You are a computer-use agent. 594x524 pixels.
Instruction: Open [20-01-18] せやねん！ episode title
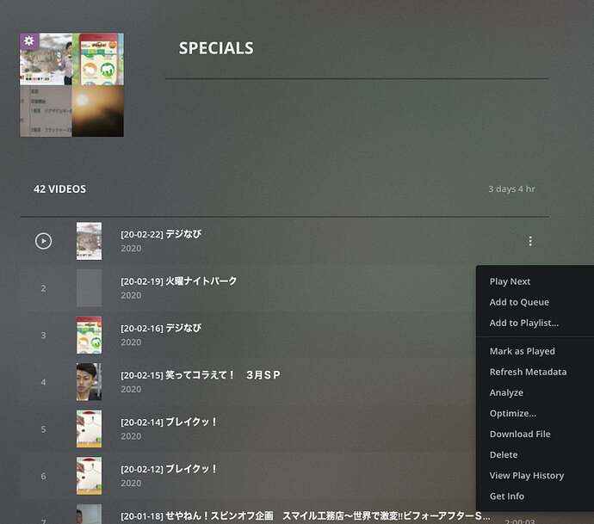pos(306,516)
